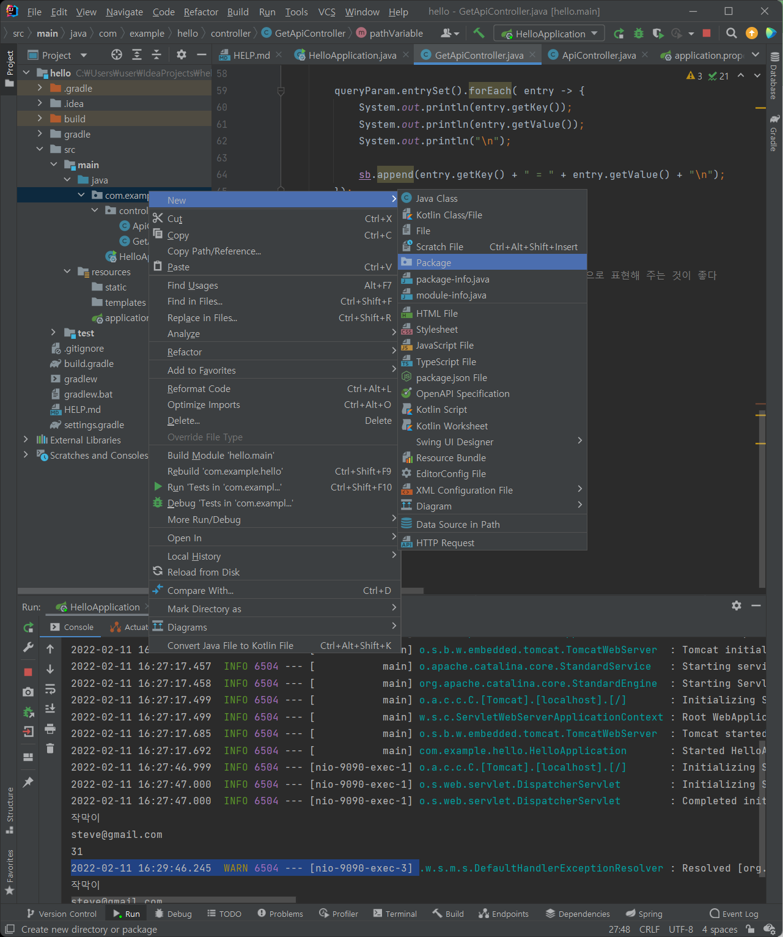Toggle the Project tool window stripe button
The width and height of the screenshot is (783, 937).
coord(9,68)
